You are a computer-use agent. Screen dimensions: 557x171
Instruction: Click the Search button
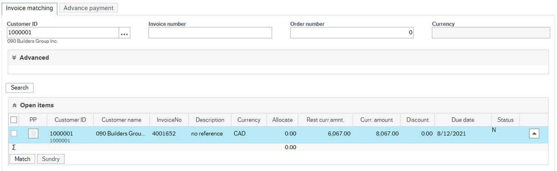(20, 88)
